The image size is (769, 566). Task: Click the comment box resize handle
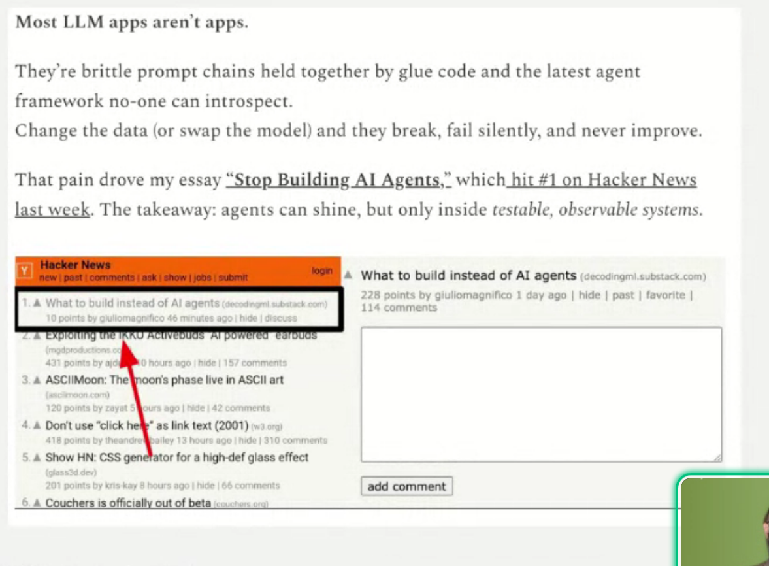718,459
